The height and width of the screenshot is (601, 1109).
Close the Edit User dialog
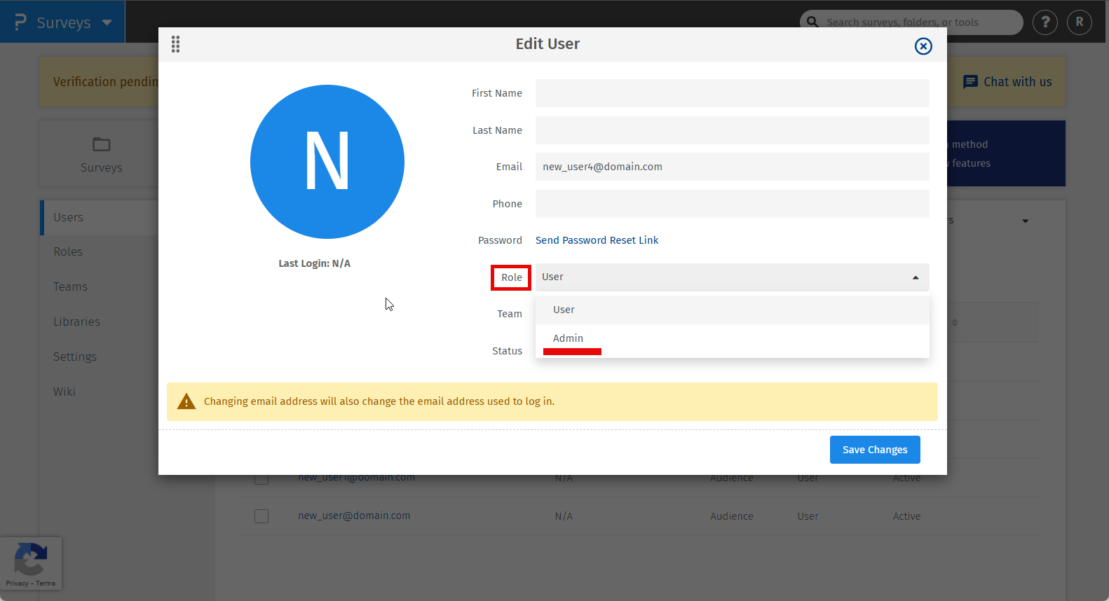tap(923, 46)
